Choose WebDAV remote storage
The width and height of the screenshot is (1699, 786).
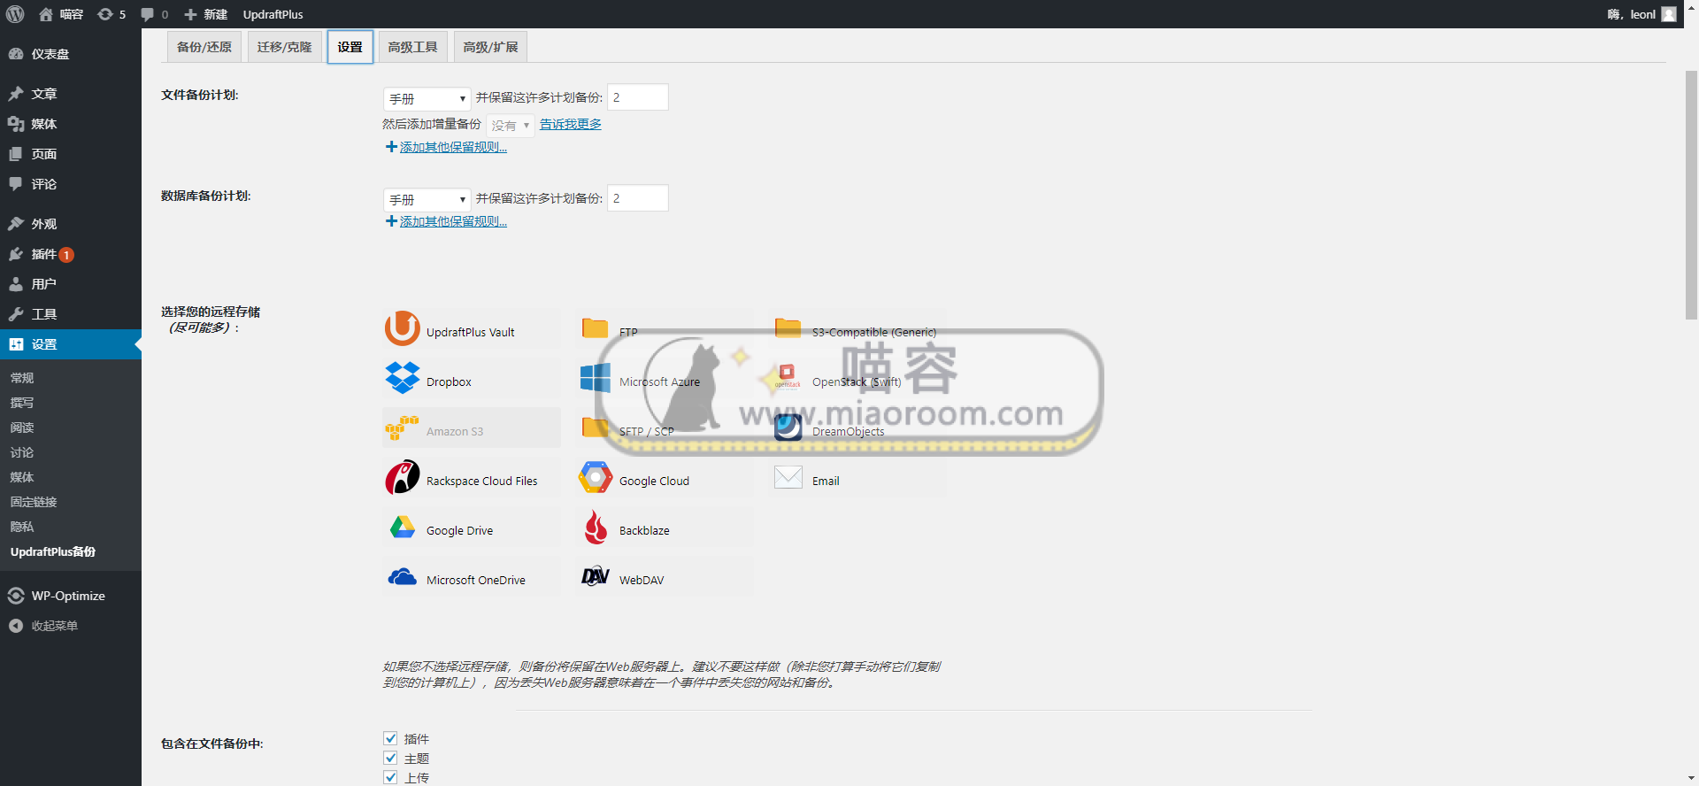[665, 577]
